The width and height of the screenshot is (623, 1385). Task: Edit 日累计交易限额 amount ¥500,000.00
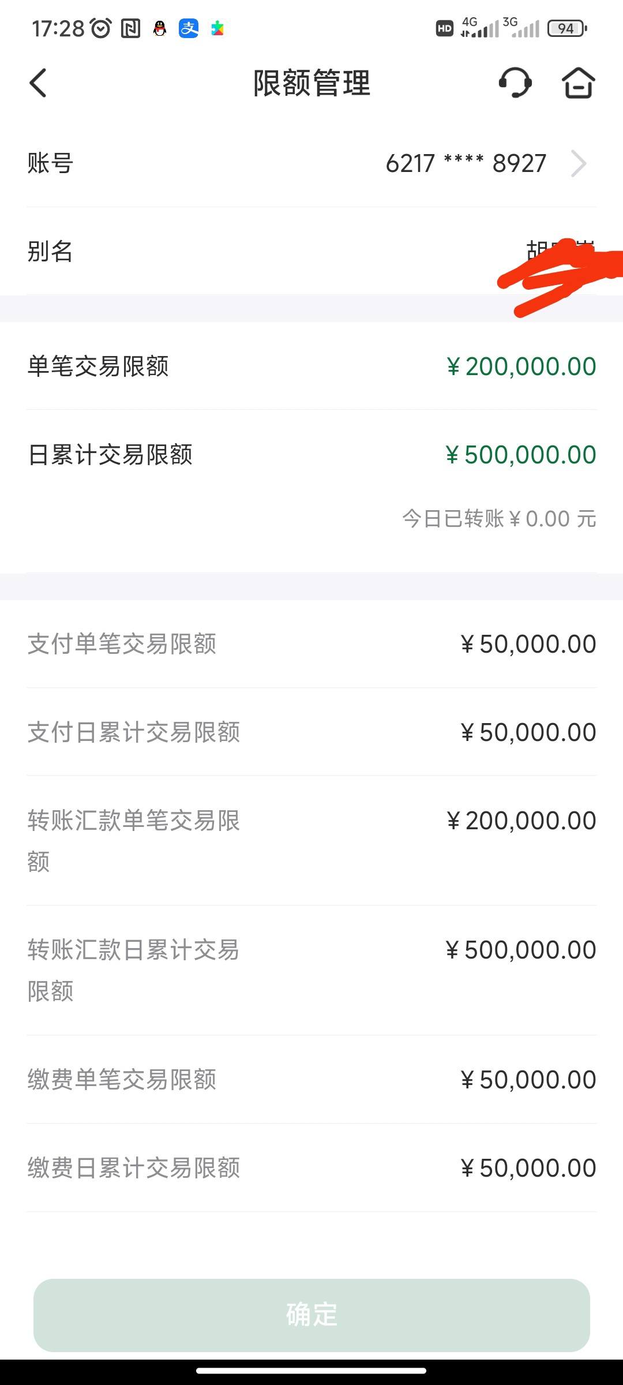521,455
